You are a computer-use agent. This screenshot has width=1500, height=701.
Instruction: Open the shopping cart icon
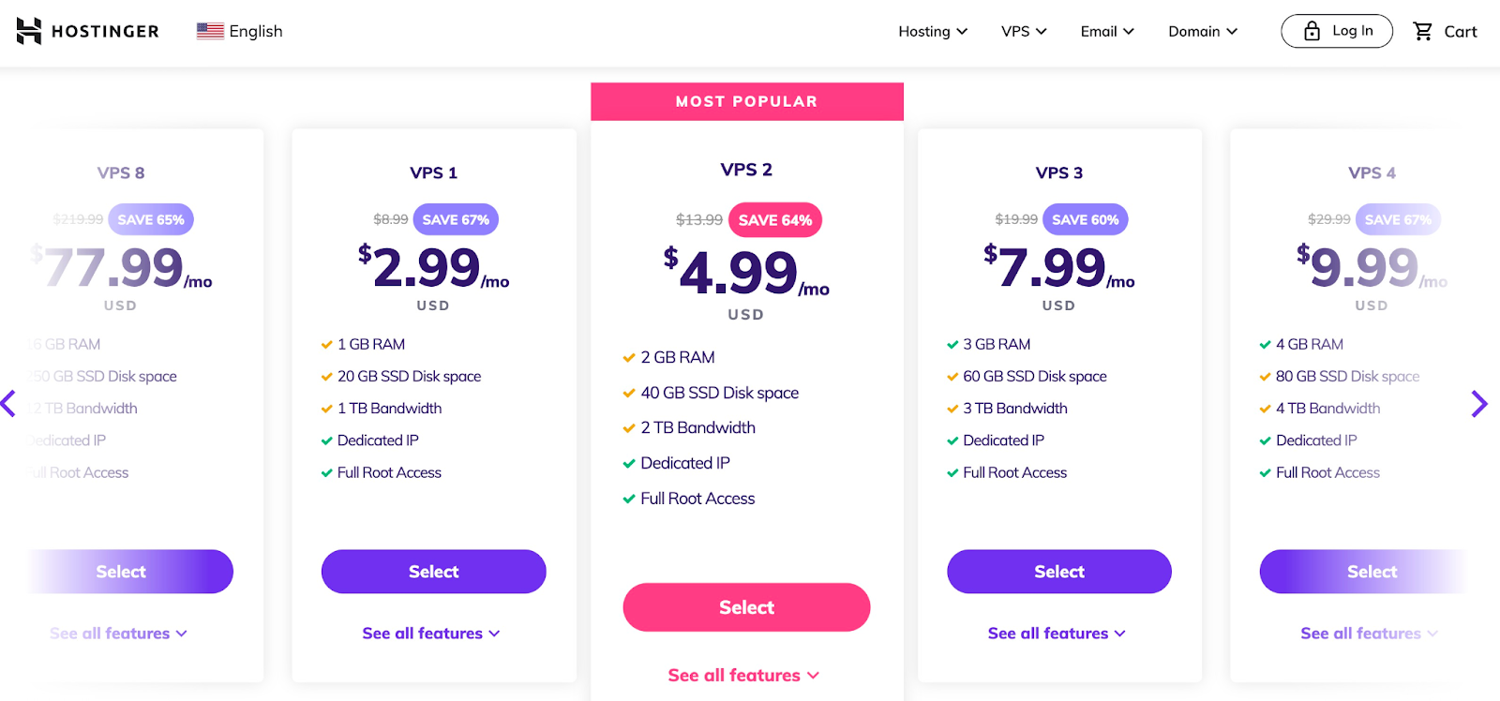1422,31
